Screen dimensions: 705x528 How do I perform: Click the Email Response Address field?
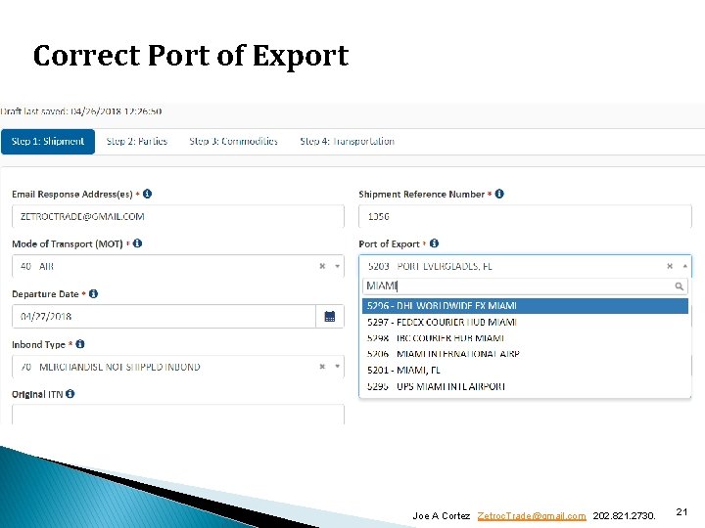178,216
